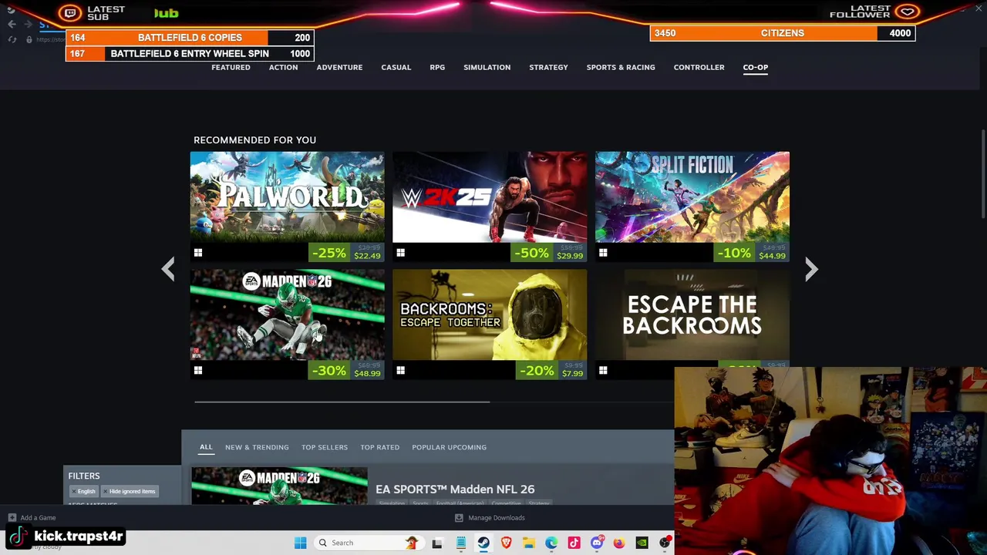Click the plus icon beside Add a Game
Screen dimensions: 987x555
click(x=12, y=518)
